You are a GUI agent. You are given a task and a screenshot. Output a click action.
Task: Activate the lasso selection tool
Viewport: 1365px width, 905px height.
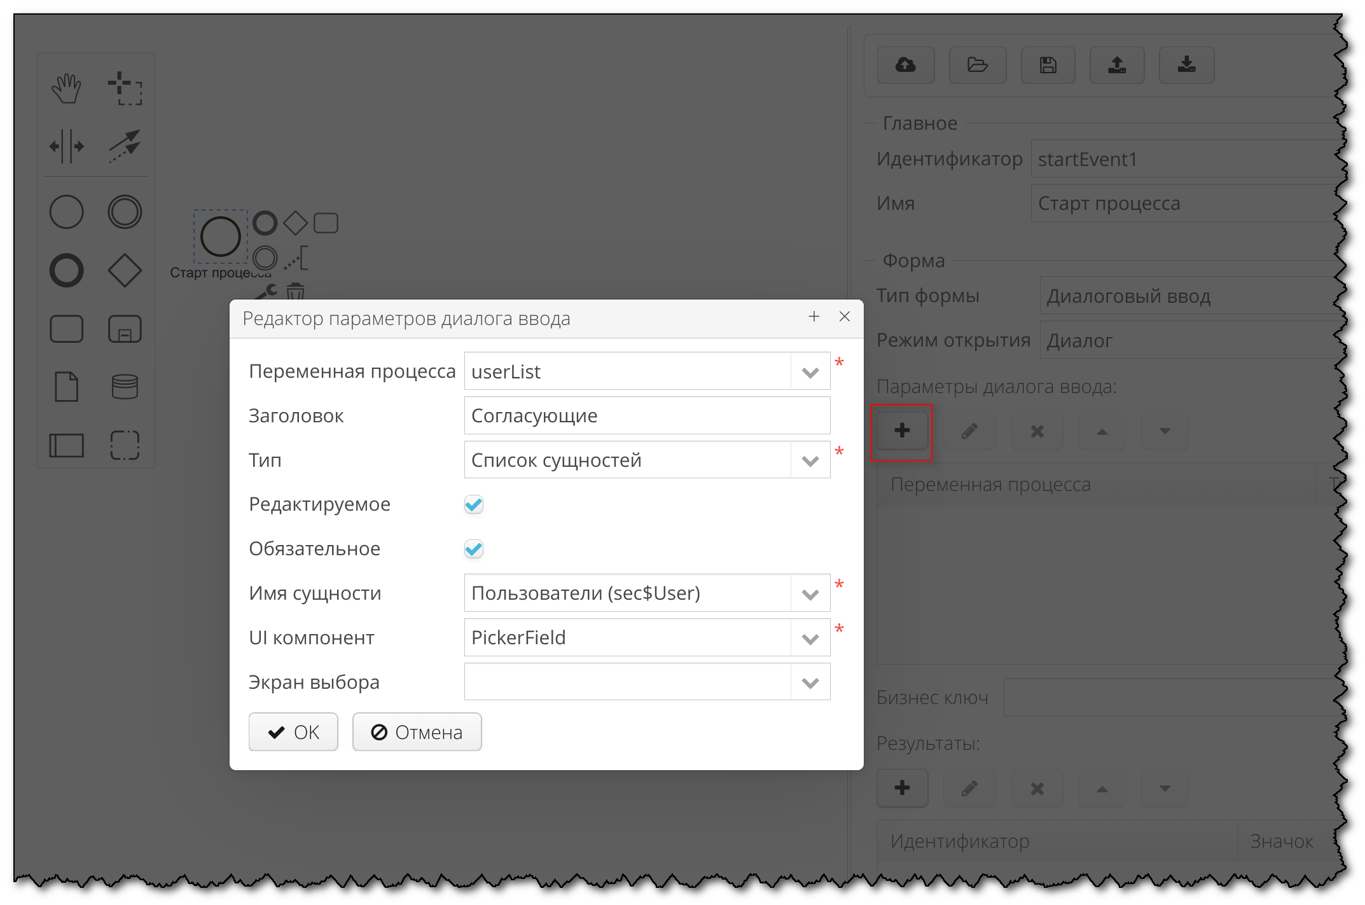point(125,88)
